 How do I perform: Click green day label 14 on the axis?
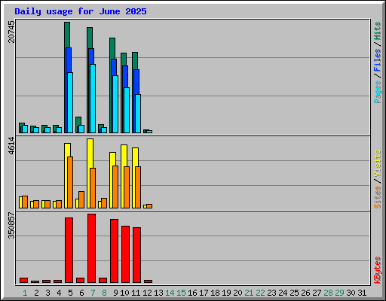tap(170, 293)
